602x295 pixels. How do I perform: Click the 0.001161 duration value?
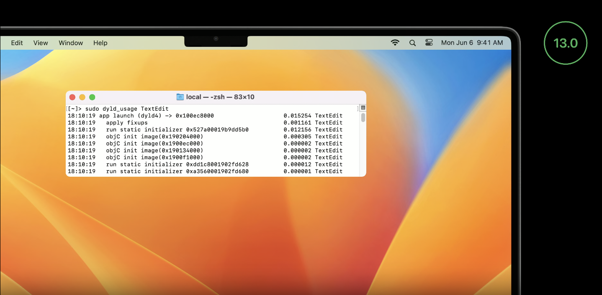pos(297,123)
